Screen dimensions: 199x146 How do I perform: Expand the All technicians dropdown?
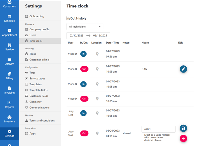tap(85, 26)
